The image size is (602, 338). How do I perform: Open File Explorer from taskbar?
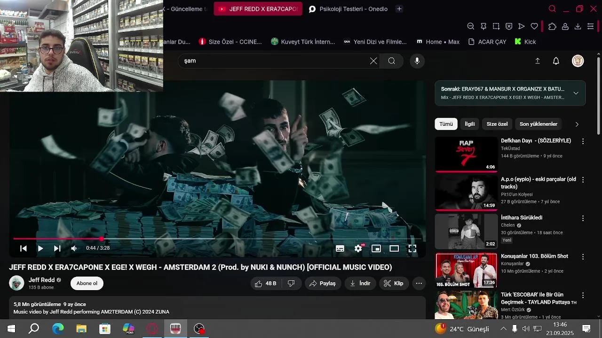click(81, 329)
